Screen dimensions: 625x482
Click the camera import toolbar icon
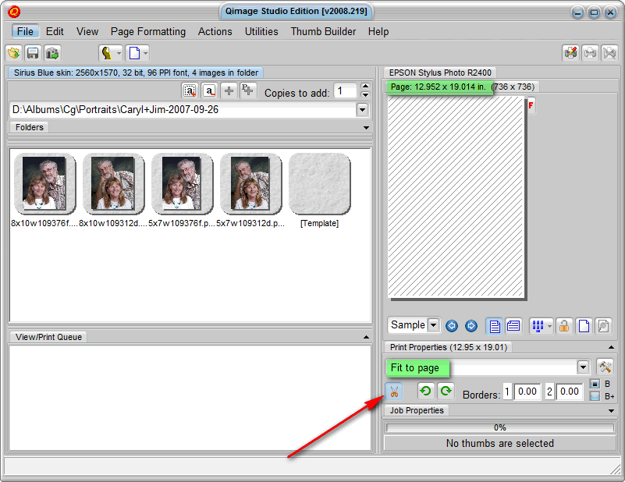tap(51, 53)
